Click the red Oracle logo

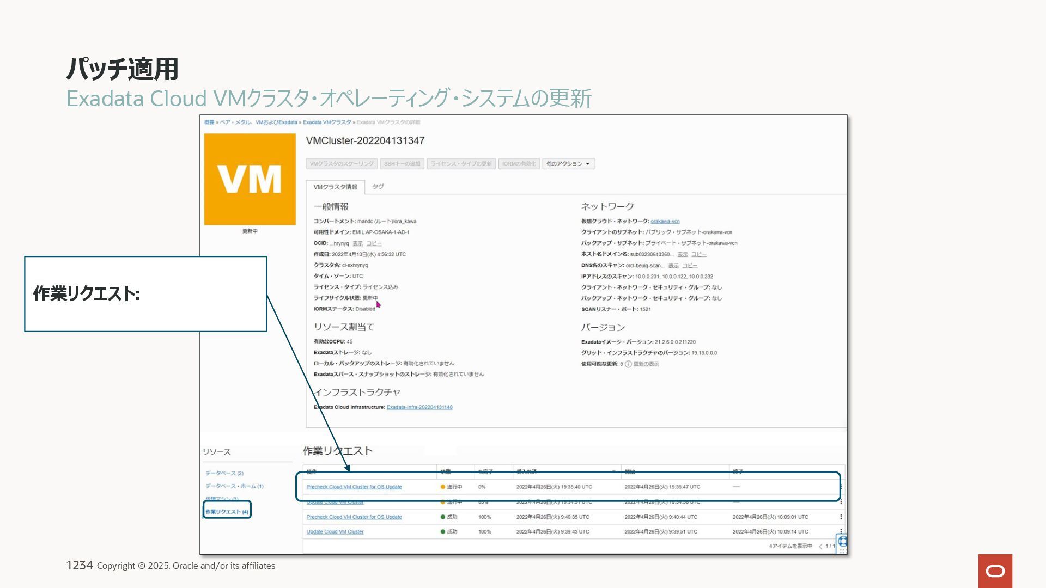(x=995, y=571)
